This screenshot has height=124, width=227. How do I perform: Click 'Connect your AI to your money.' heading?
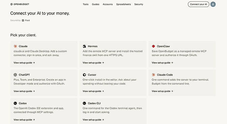[40, 13]
